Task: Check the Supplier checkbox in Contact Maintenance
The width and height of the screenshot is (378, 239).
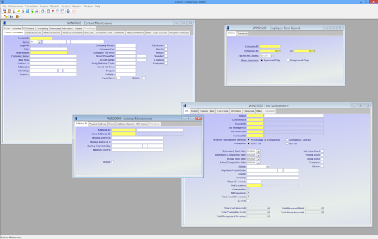Action: pos(166,56)
